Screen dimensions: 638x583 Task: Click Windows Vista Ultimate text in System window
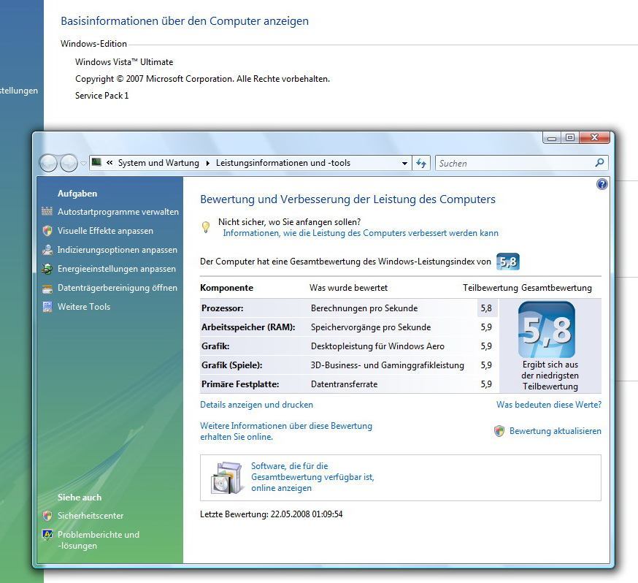coord(124,62)
